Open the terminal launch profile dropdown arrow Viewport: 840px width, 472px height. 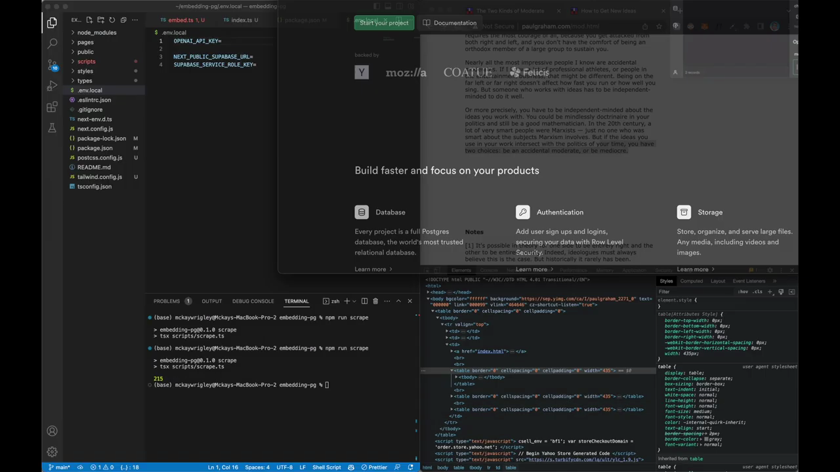[354, 301]
